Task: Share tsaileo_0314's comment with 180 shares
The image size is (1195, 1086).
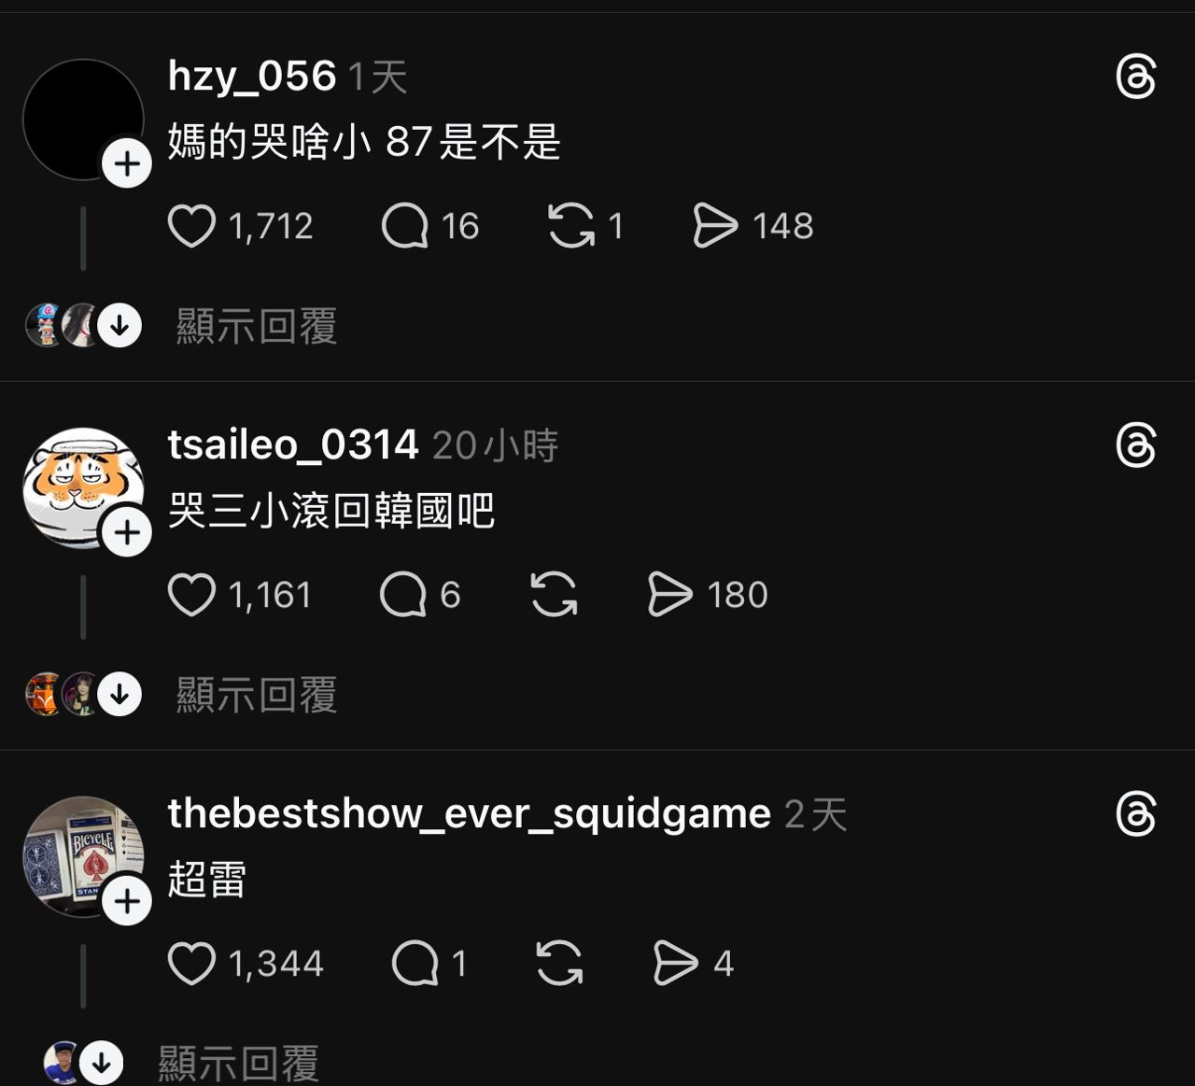Action: point(670,595)
